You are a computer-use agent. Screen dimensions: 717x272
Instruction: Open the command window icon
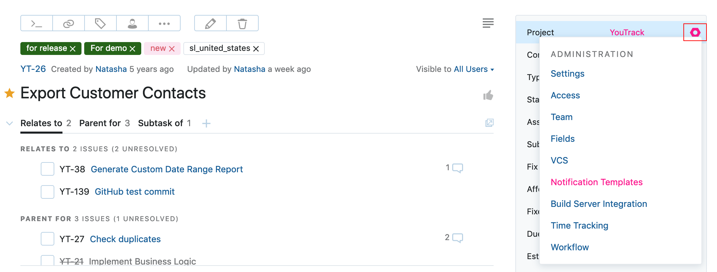pyautogui.click(x=37, y=23)
